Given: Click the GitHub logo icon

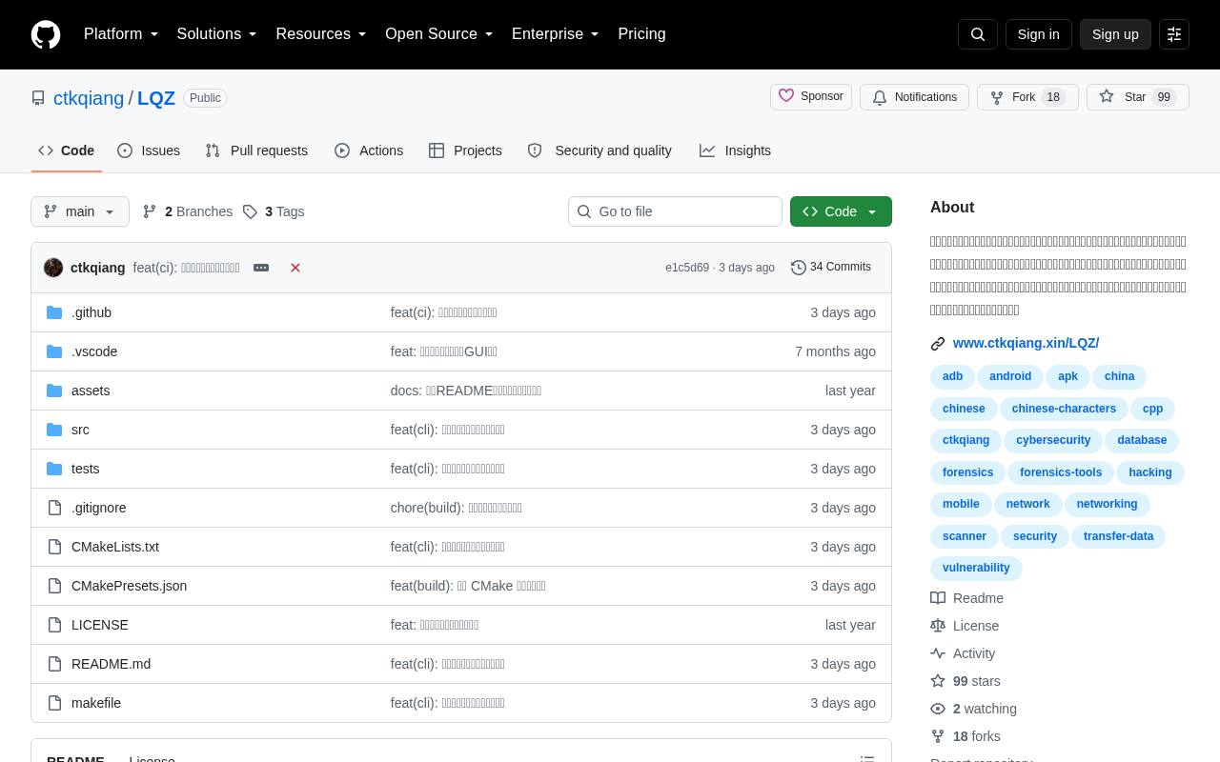Looking at the screenshot, I should [x=46, y=34].
